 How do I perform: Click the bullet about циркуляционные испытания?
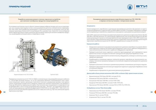click(118, 67)
